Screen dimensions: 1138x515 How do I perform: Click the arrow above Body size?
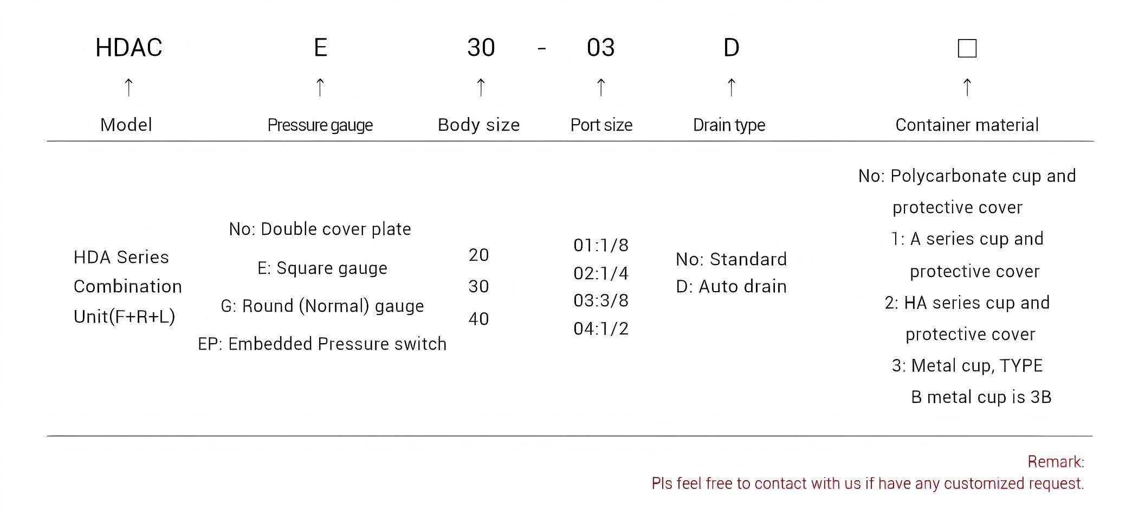pos(481,87)
